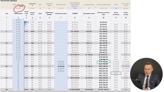Click final balance $1 072 128,47

click(103, 89)
